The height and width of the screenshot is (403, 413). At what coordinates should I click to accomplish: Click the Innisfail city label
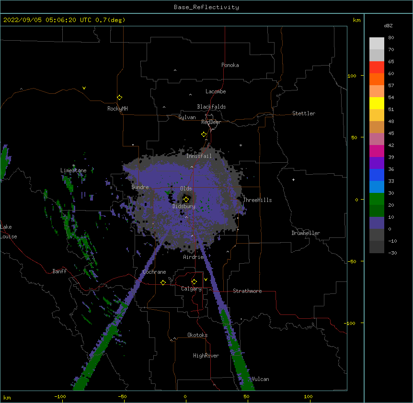(199, 156)
